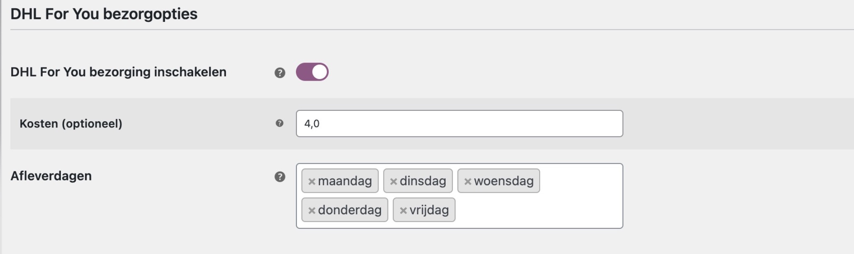Open the help tooltip beside Kosten (optioneel)

(x=280, y=123)
